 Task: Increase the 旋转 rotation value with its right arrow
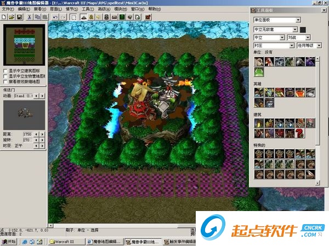click(42, 140)
